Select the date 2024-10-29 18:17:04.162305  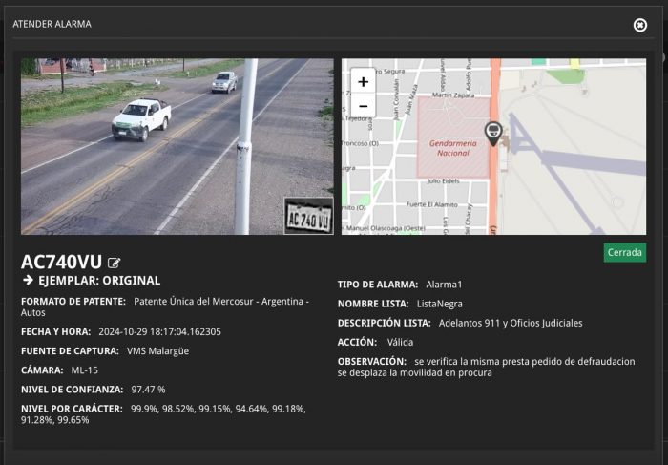[159, 332]
